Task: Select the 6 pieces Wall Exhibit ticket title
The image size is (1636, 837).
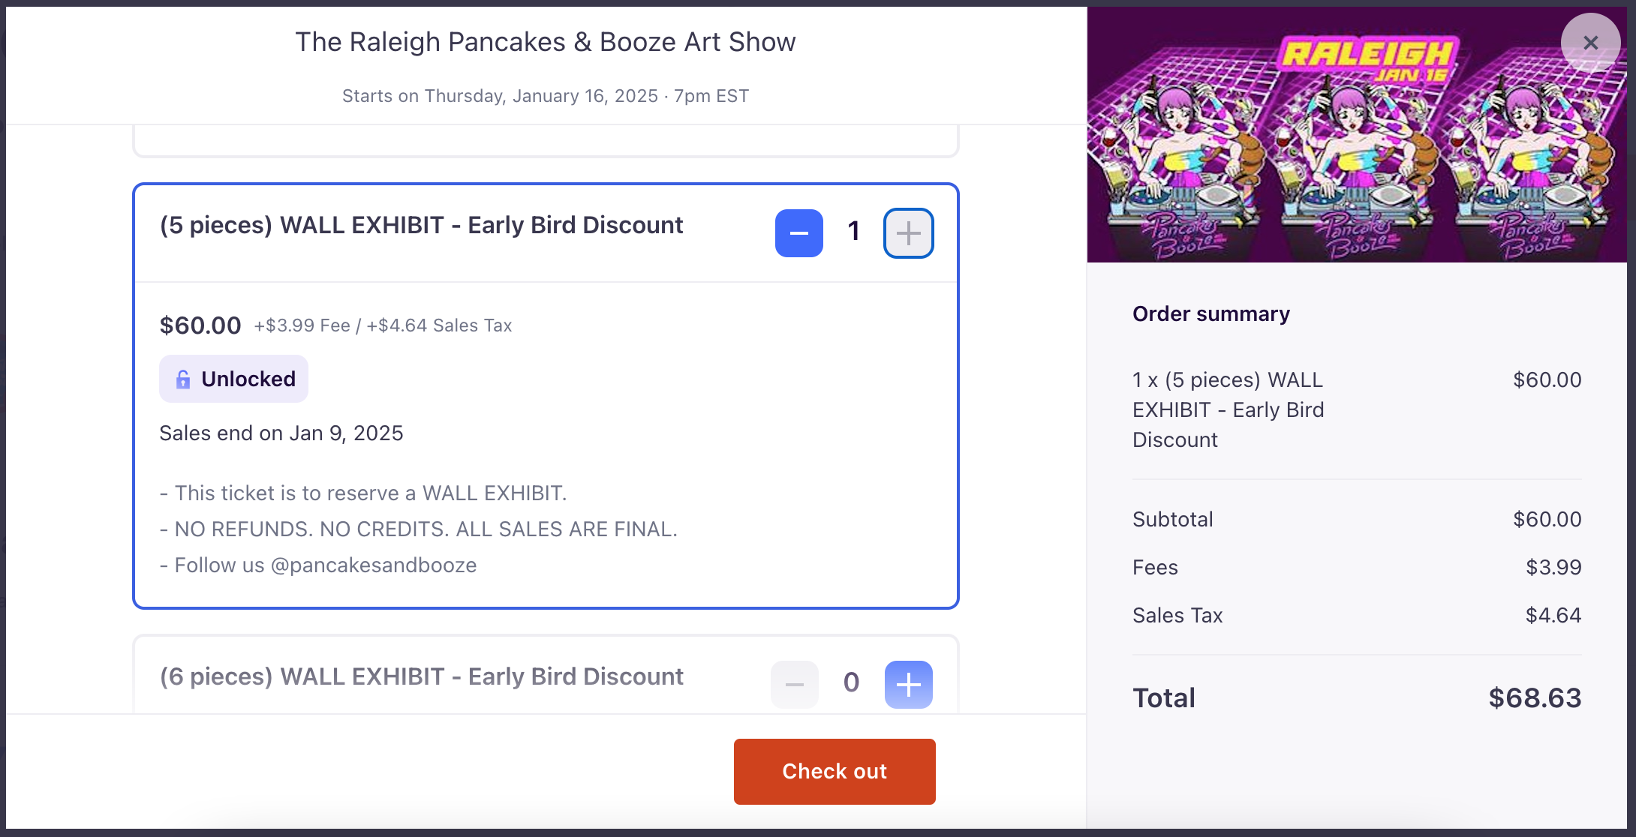Action: pyautogui.click(x=421, y=676)
